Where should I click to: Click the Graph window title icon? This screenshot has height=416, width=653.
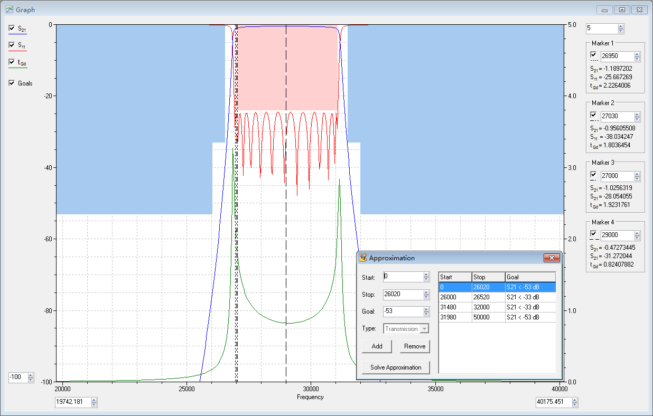(x=9, y=10)
